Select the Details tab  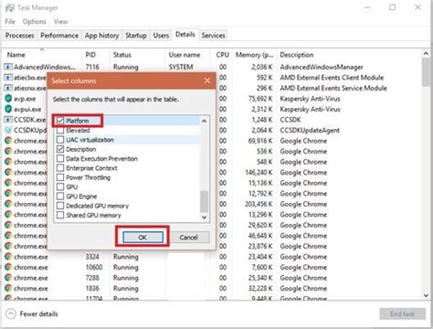pyautogui.click(x=185, y=35)
